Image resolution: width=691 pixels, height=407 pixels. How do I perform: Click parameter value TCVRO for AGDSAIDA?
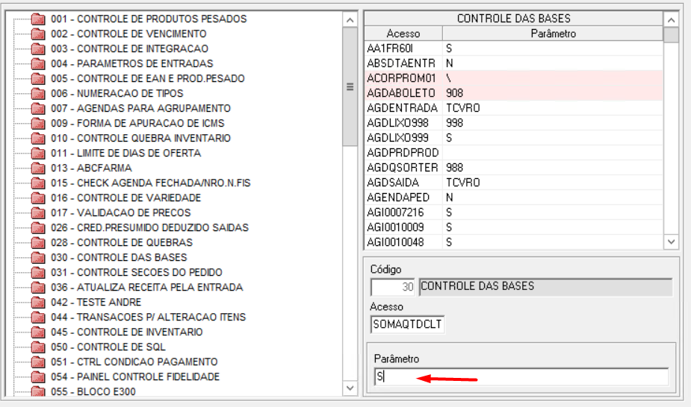tap(462, 183)
